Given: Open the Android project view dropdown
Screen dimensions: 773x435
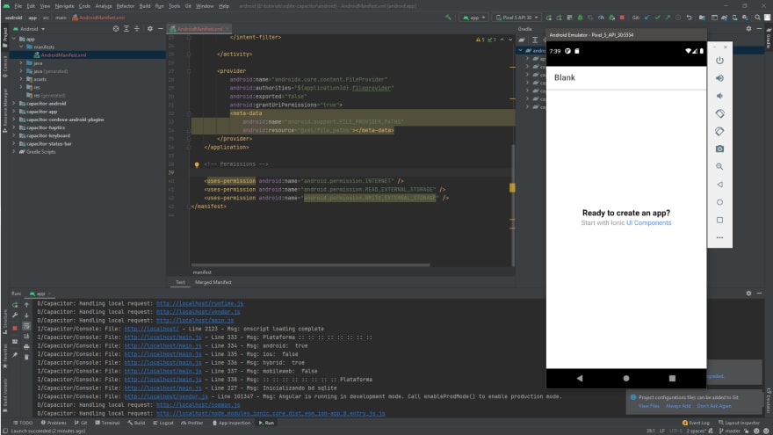Looking at the screenshot, I should [30, 29].
